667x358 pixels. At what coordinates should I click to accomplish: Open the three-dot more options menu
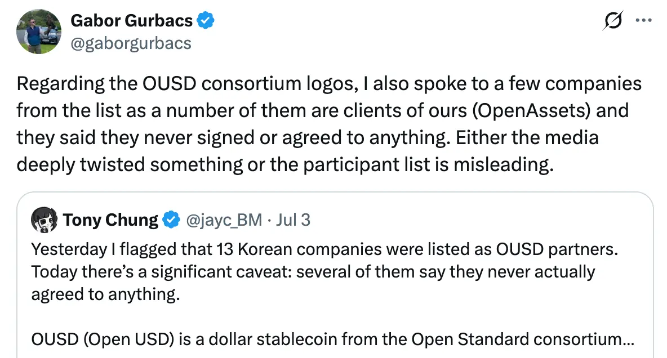[x=643, y=20]
